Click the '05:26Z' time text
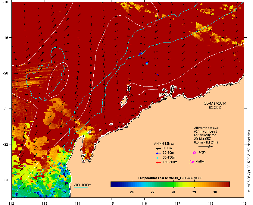This screenshot has width=253, height=205. 215,107
